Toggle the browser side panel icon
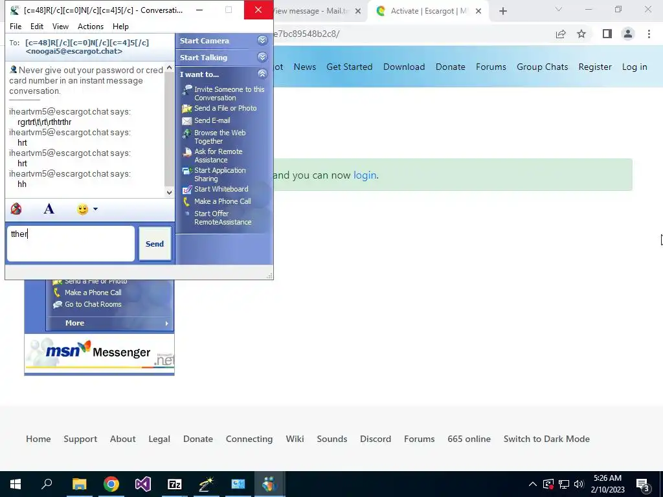Screen dimensions: 663x497 click(607, 34)
